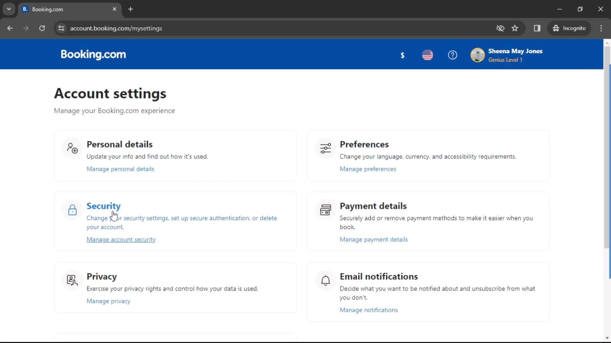The image size is (611, 343).
Task: Click the Sheena May Jones name
Action: tap(515, 51)
